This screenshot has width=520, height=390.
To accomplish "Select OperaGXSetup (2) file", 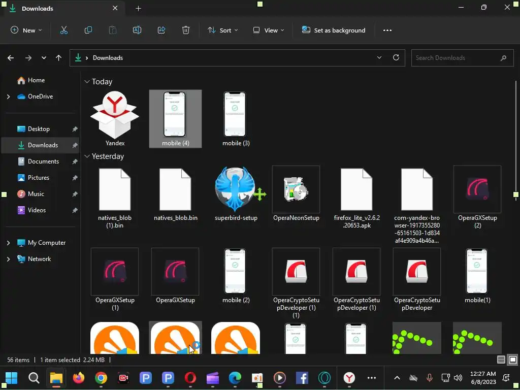I will click(x=477, y=198).
